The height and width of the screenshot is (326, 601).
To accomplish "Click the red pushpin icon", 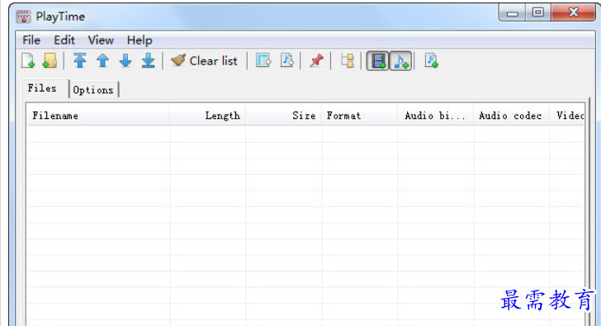I will point(317,60).
